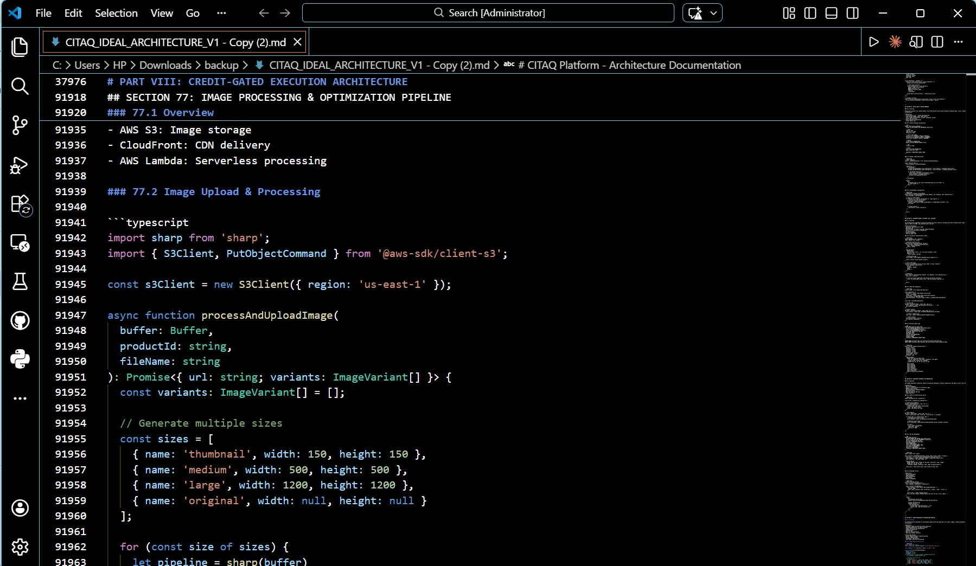The height and width of the screenshot is (566, 976).
Task: Open the Manage settings gear
Action: (x=20, y=547)
